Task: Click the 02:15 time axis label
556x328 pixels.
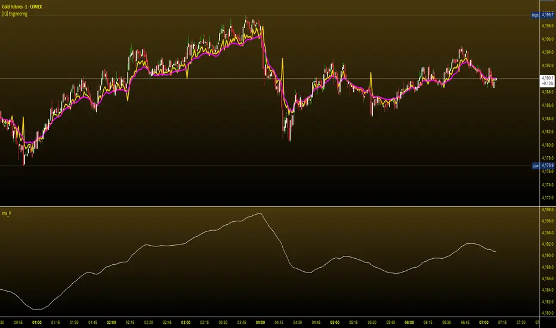Action: click(130, 322)
